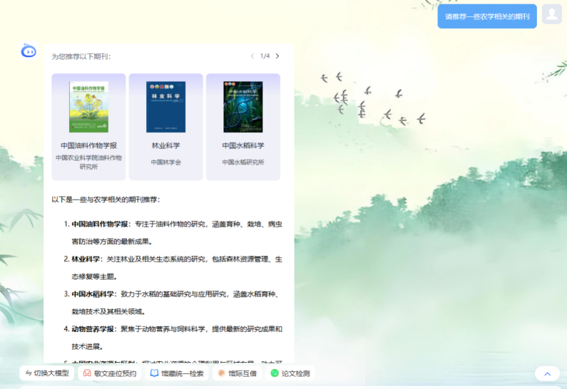
Task: Click the 中国水稻研究所 publisher text
Action: [x=242, y=162]
